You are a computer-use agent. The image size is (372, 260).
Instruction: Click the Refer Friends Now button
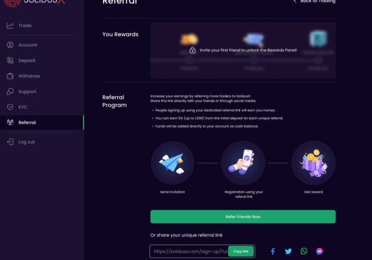click(x=243, y=217)
